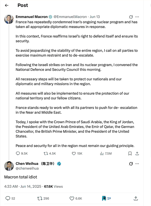This screenshot has height=206, width=151.
Task: Repost Chen Weihua's post showing 296
Action: [43, 199]
